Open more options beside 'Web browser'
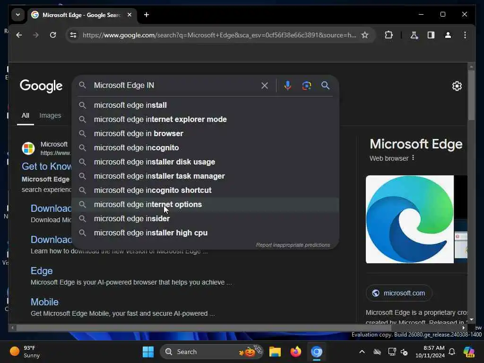This screenshot has width=484, height=363. point(413,158)
